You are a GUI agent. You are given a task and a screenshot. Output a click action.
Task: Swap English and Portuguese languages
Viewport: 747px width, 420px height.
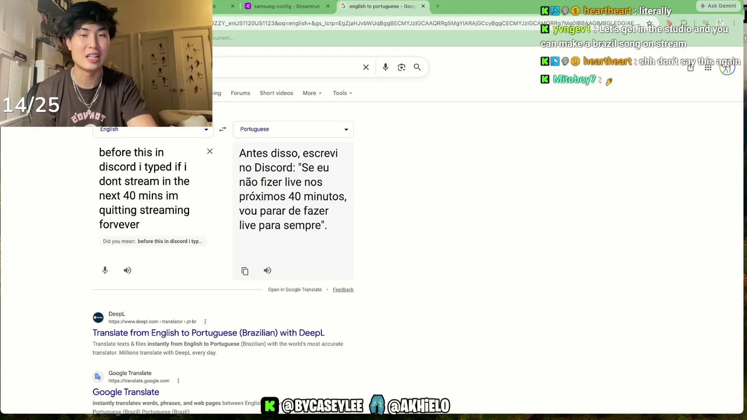point(222,129)
